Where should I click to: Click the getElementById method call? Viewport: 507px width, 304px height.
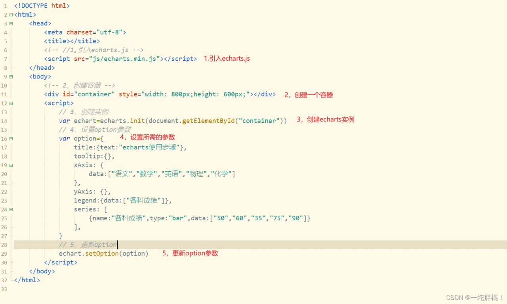(208, 121)
